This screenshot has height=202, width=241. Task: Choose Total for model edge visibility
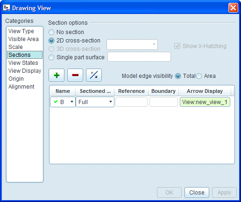click(x=178, y=76)
